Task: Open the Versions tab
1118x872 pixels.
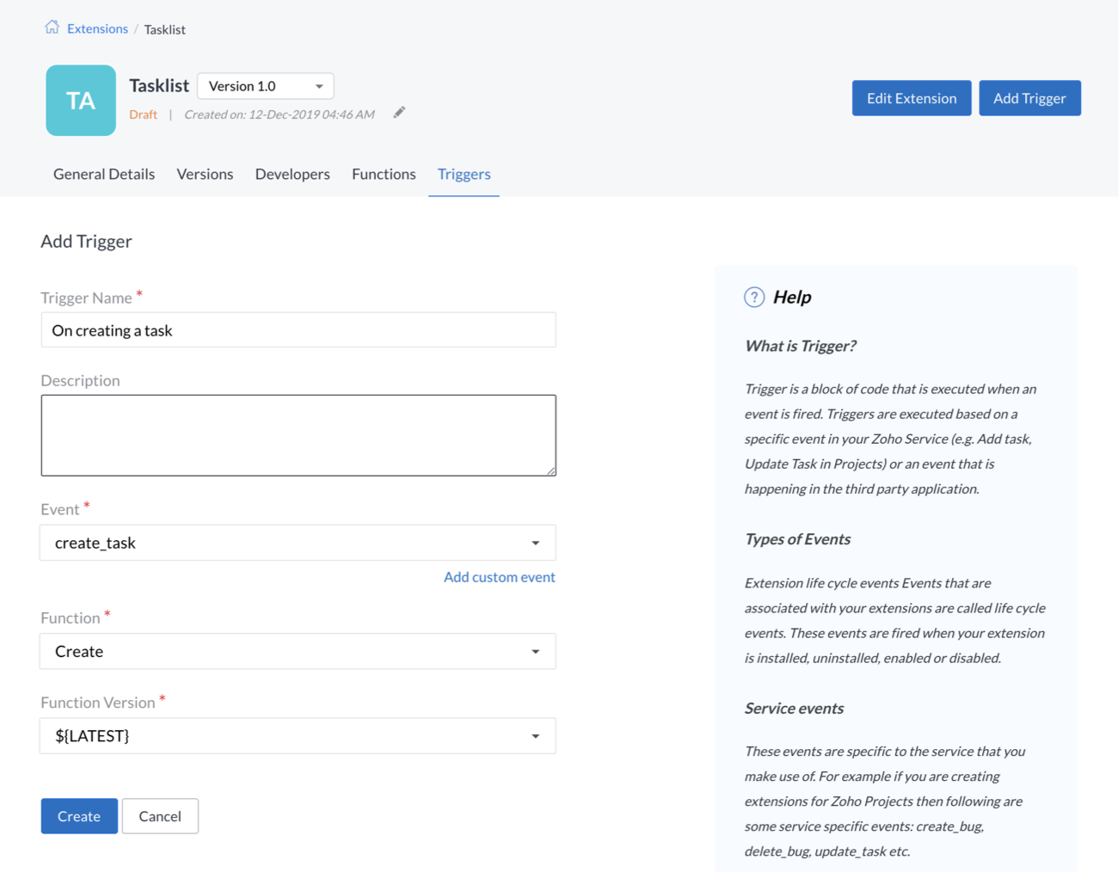Action: pyautogui.click(x=205, y=174)
